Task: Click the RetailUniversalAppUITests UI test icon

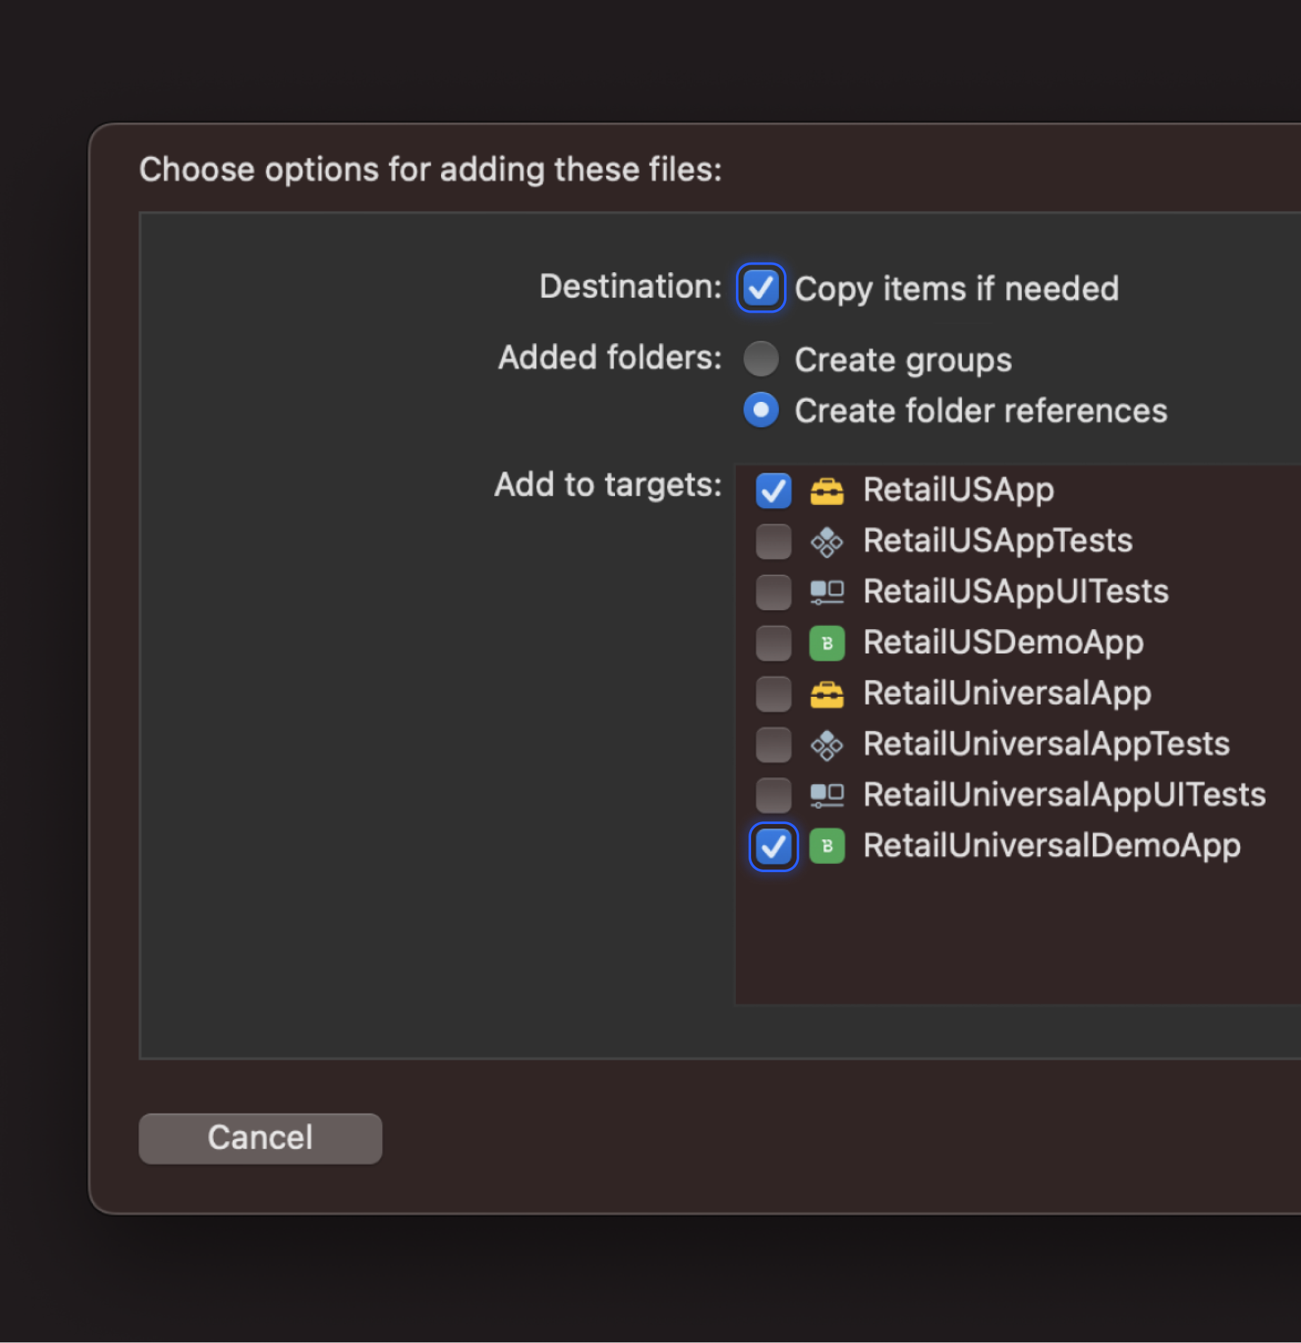Action: point(826,796)
